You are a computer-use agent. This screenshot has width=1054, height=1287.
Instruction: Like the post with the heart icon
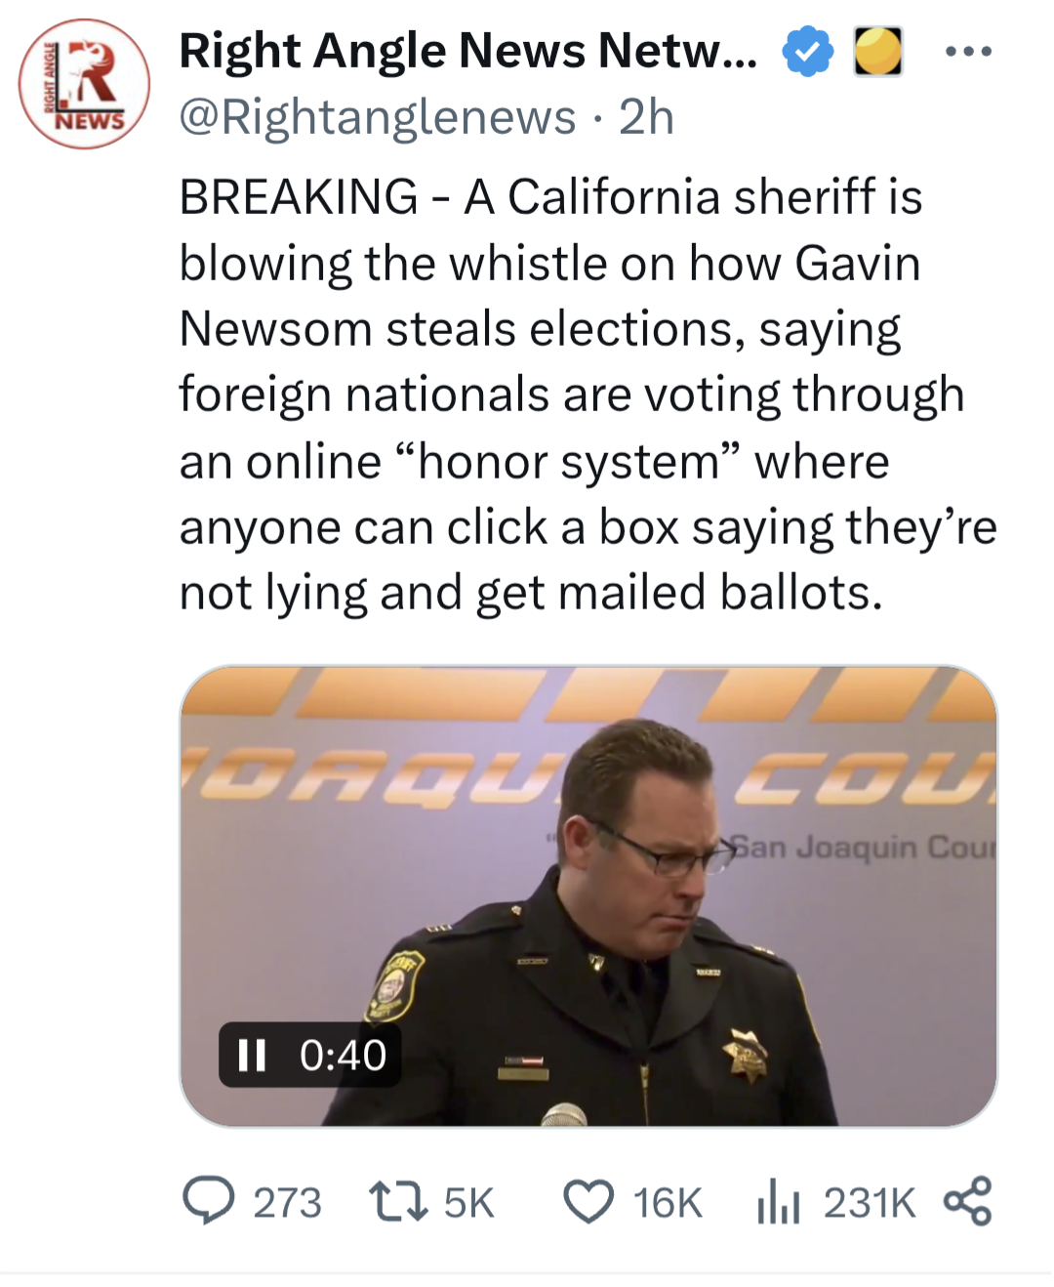point(588,1202)
